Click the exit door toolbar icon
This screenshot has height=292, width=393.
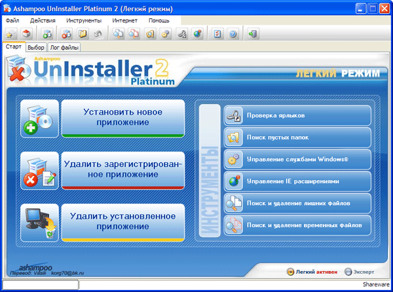[253, 33]
